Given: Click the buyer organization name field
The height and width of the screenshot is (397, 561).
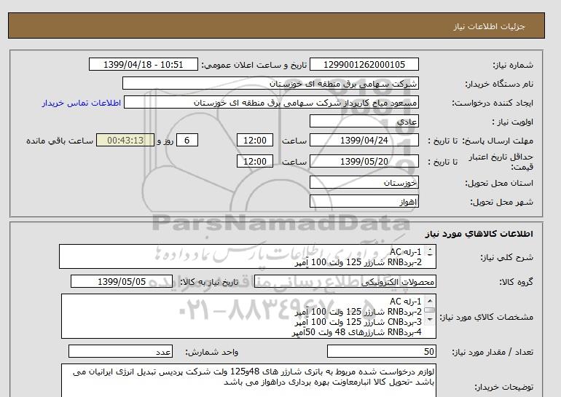Looking at the screenshot, I should (x=270, y=83).
